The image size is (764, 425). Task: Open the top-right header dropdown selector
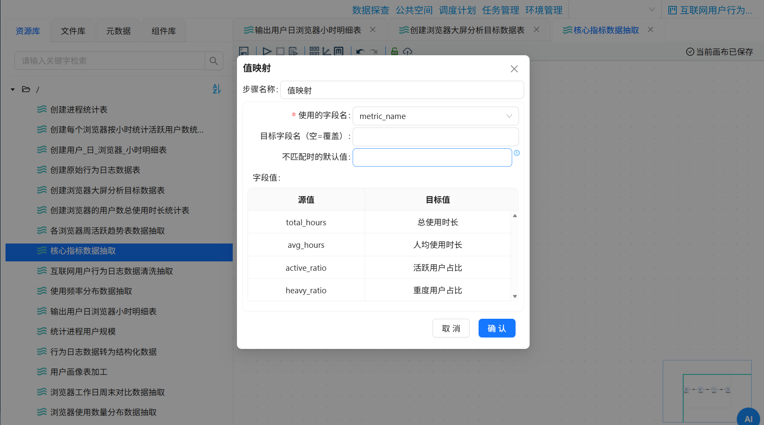coord(615,10)
